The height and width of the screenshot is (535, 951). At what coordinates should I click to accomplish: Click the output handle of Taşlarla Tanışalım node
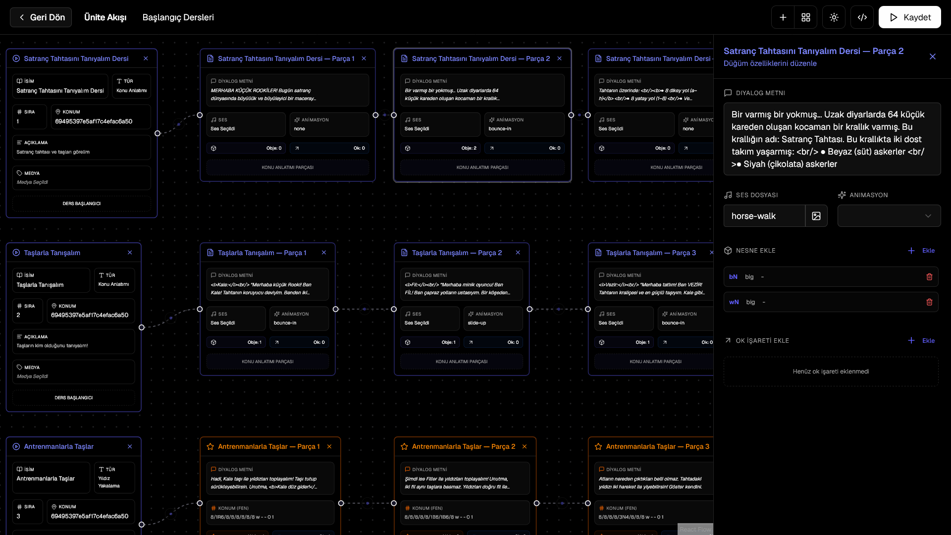(x=142, y=327)
